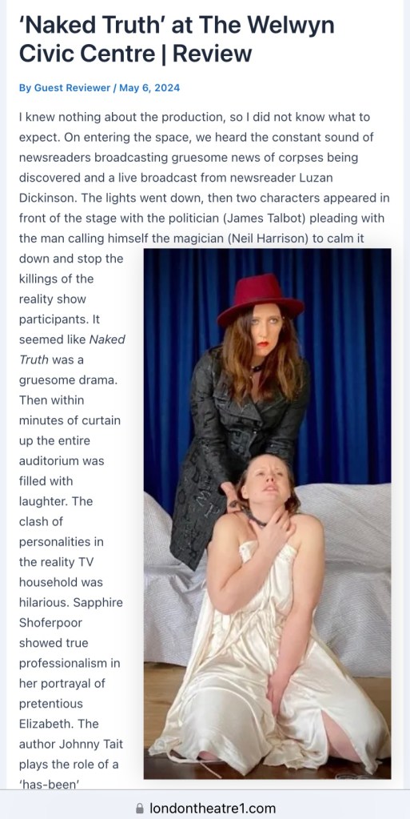
Task: Click the red hat in the photo
Action: [x=261, y=299]
